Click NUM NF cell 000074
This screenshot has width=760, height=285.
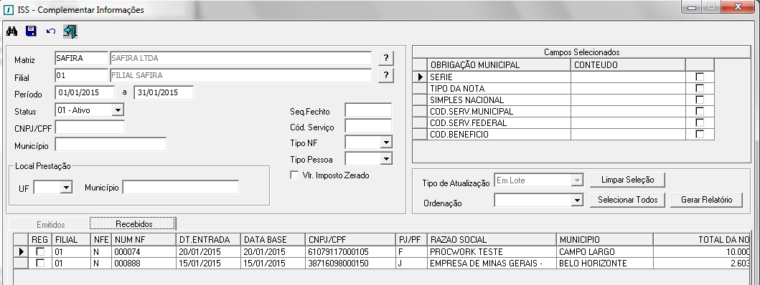[144, 251]
